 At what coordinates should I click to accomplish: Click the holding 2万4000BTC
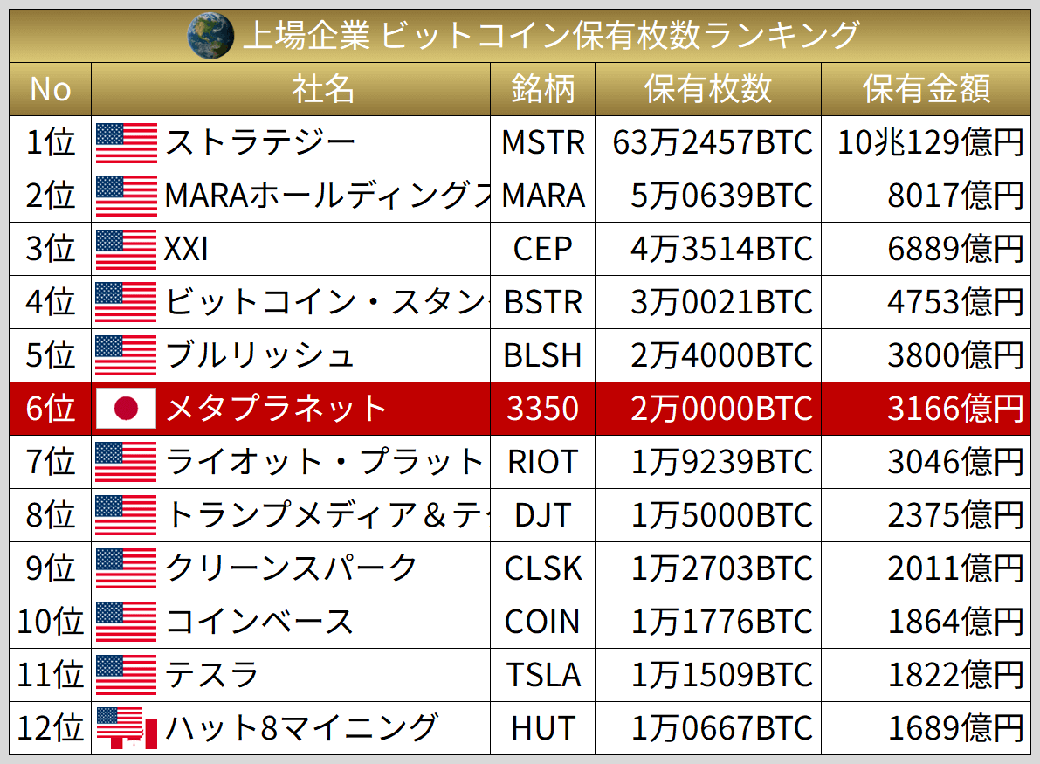[721, 355]
